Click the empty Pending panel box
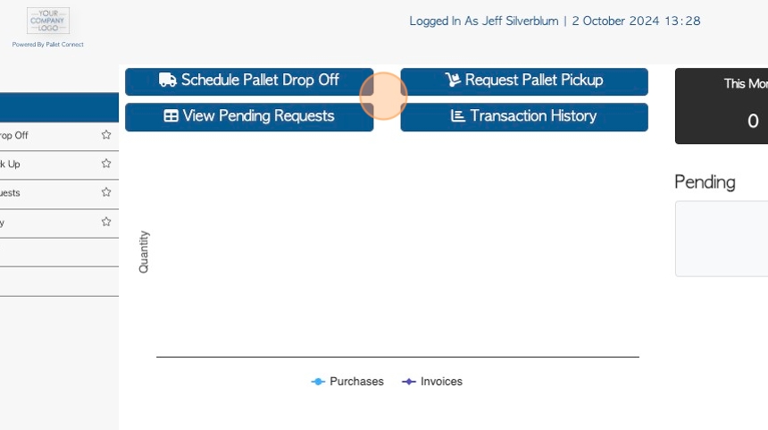The image size is (768, 430). click(722, 239)
